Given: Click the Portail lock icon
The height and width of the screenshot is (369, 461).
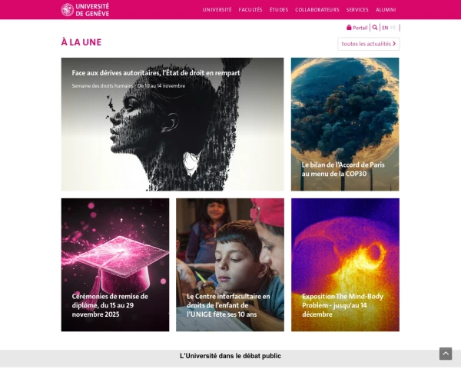Looking at the screenshot, I should point(349,28).
